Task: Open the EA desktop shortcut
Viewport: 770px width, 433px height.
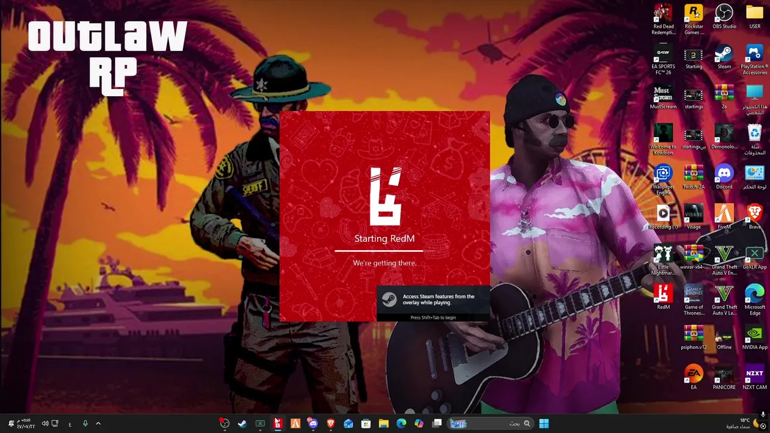Action: 694,378
